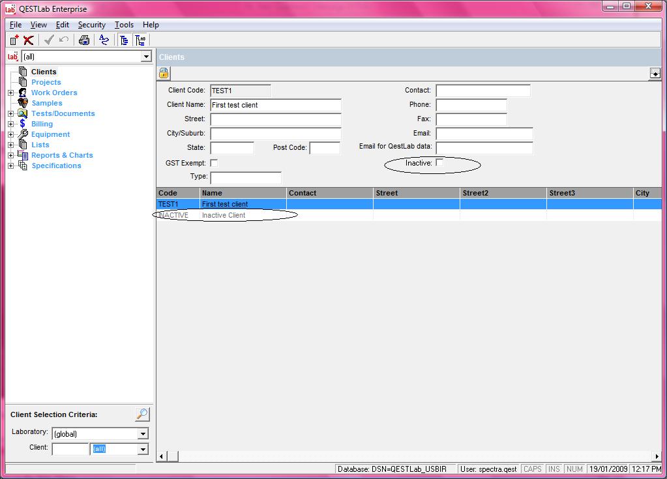The height and width of the screenshot is (479, 667).
Task: Click the printer icon in toolbar
Action: point(84,40)
